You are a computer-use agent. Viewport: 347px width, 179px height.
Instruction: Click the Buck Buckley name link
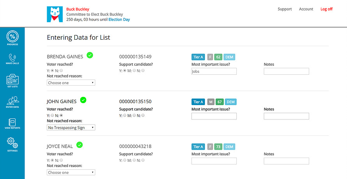78,9
